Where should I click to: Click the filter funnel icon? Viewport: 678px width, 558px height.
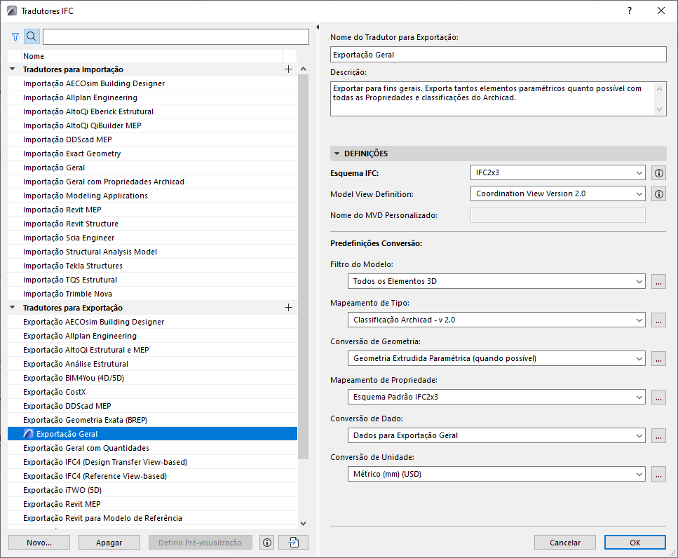15,36
